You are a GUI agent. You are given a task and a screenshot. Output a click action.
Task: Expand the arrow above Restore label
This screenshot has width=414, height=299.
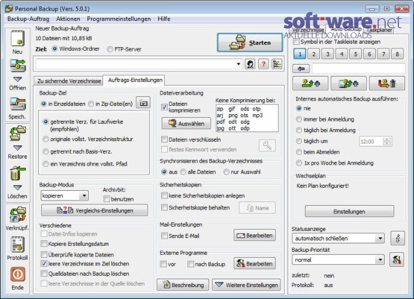(17, 148)
